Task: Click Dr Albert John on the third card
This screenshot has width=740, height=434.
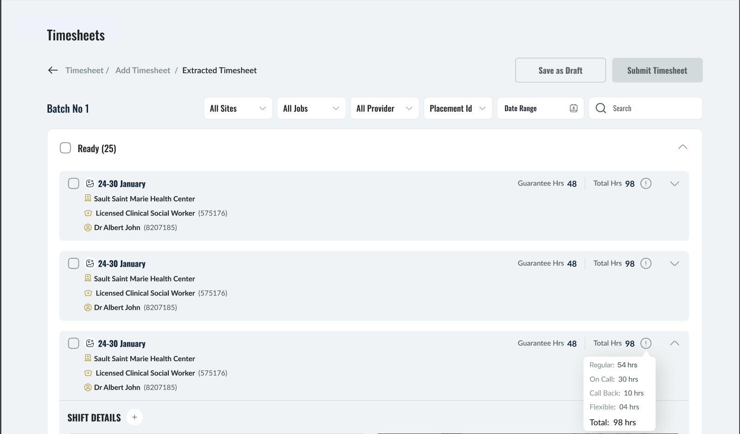Action: (117, 388)
